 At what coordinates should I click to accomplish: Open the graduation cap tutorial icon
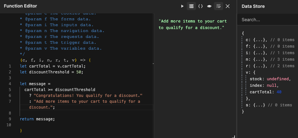[209, 6]
